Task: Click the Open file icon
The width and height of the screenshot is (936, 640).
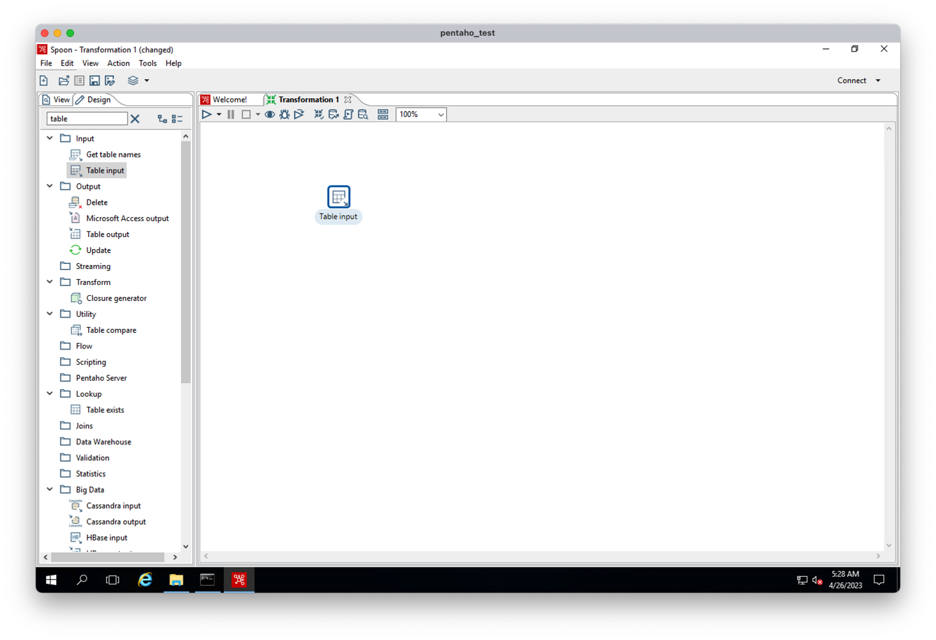Action: pos(63,81)
